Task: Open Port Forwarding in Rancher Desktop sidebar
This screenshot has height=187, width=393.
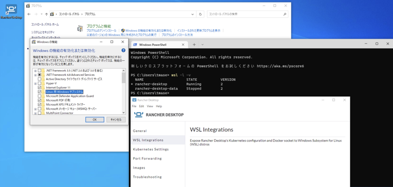Action: click(158, 159)
